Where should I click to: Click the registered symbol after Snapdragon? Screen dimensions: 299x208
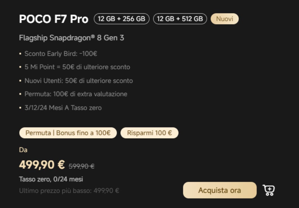click(93, 36)
